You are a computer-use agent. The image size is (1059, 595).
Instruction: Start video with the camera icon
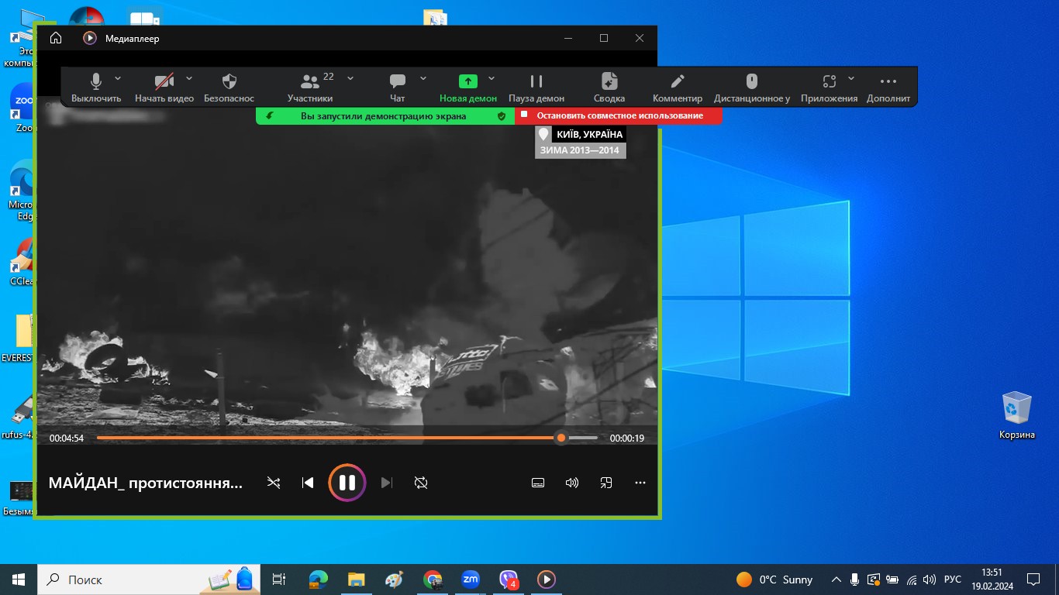[164, 82]
